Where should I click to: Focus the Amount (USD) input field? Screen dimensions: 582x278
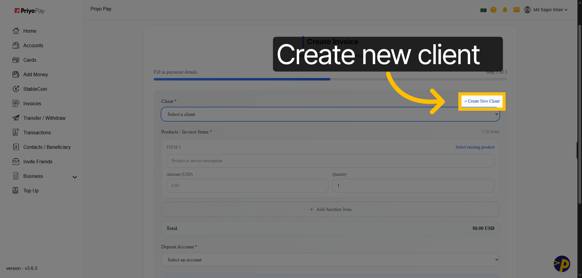click(247, 186)
